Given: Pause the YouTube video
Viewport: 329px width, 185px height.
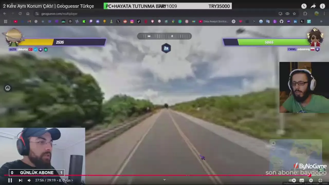Looking at the screenshot, I should coord(10,180).
